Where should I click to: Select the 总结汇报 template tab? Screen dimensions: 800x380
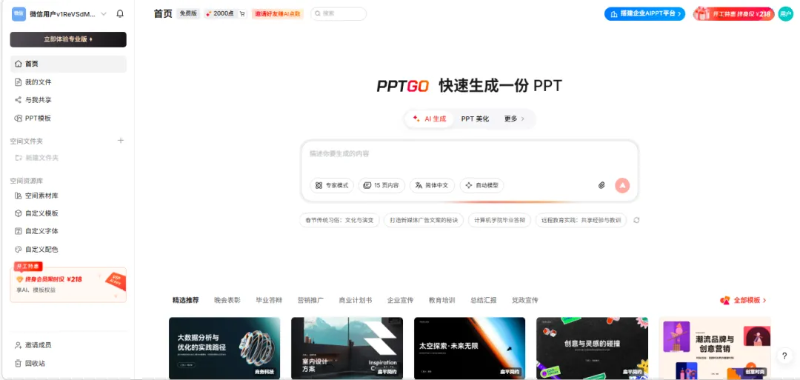[x=483, y=300]
